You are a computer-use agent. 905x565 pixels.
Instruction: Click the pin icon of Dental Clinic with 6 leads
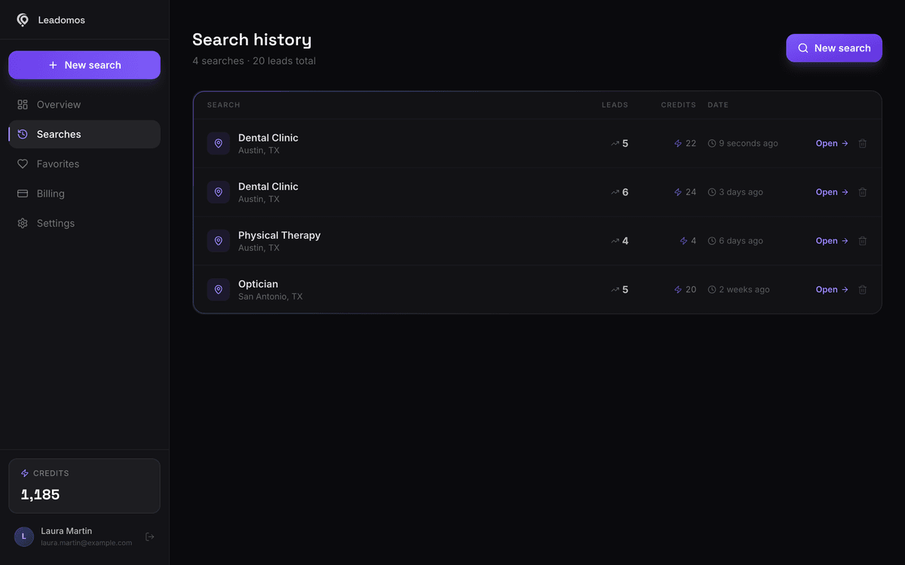pos(219,192)
